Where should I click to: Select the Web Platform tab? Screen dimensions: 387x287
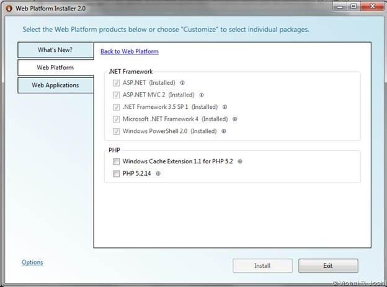55,67
